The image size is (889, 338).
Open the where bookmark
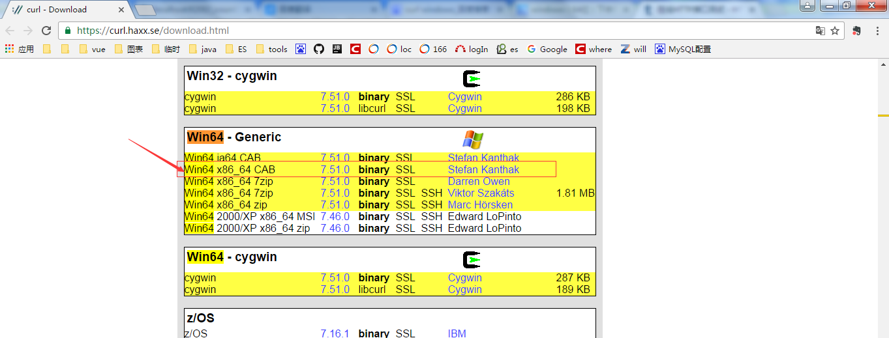click(594, 49)
